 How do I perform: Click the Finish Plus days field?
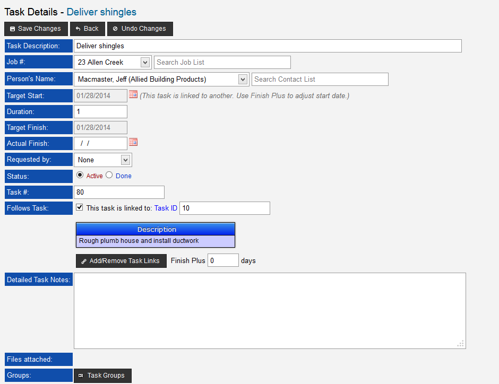(x=223, y=260)
